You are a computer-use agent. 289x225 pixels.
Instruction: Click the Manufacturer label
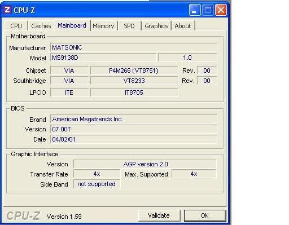coord(28,48)
